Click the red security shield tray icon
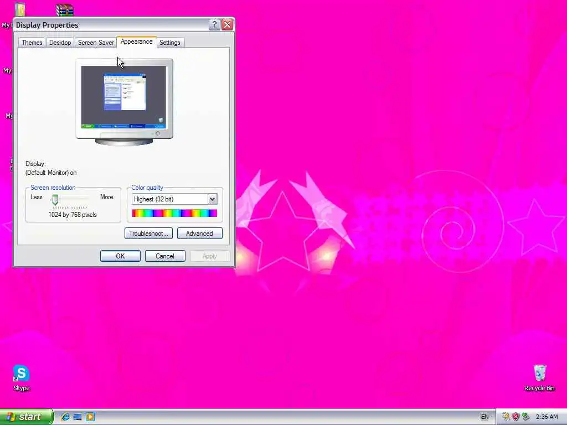 pyautogui.click(x=516, y=417)
